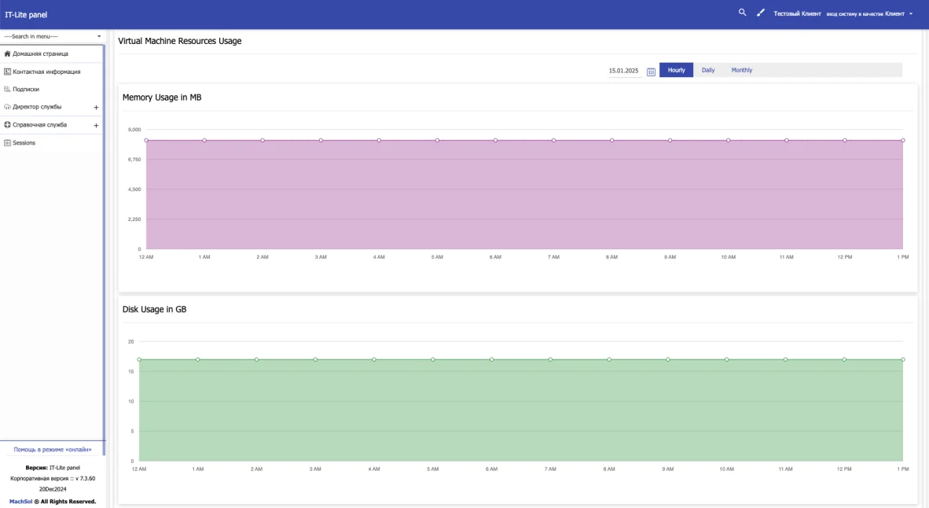The height and width of the screenshot is (508, 929).
Task: Click the Sessions grid icon in sidebar
Action: pyautogui.click(x=7, y=143)
